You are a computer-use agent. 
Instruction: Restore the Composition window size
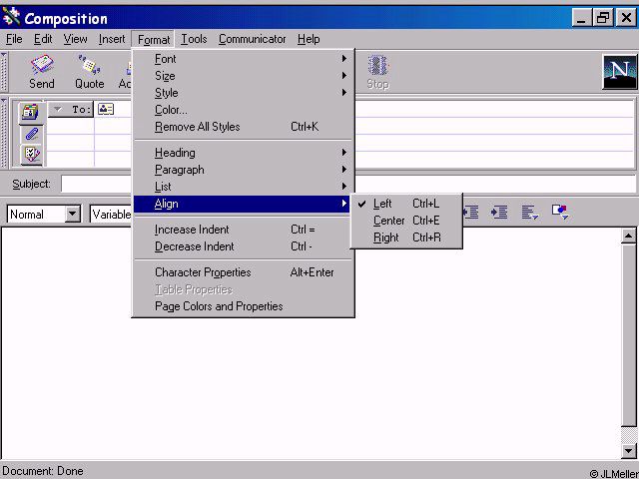(603, 18)
